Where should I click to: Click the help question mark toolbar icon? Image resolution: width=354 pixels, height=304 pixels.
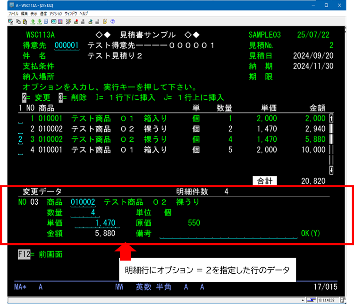[x=113, y=21]
